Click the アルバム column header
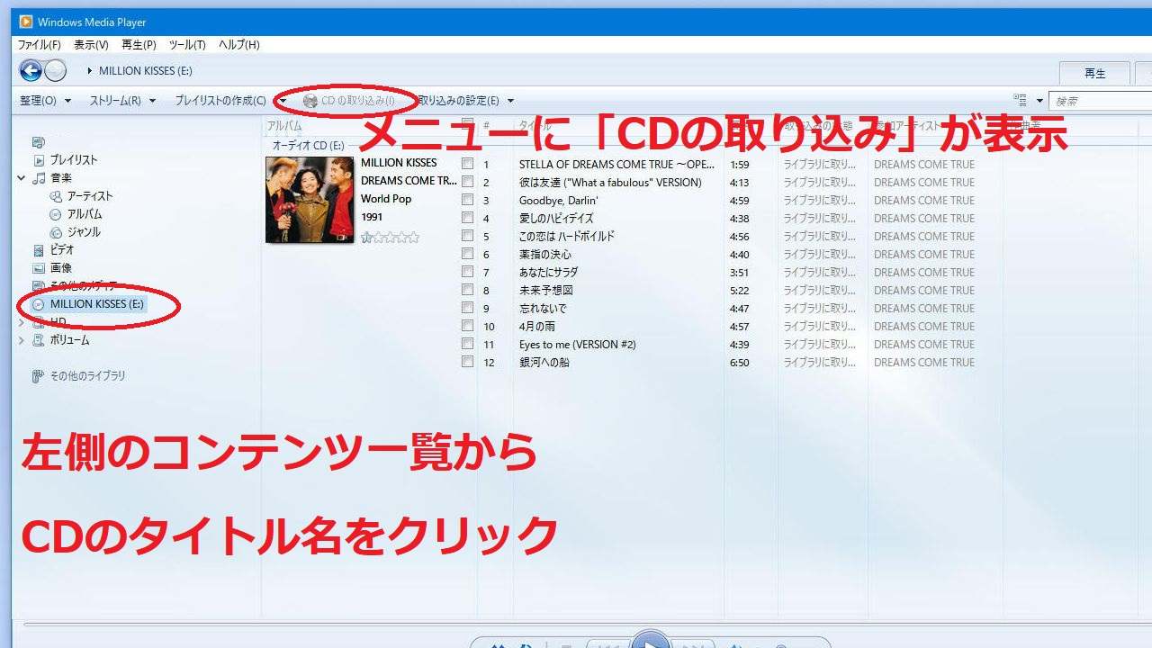1152x648 pixels. click(284, 126)
